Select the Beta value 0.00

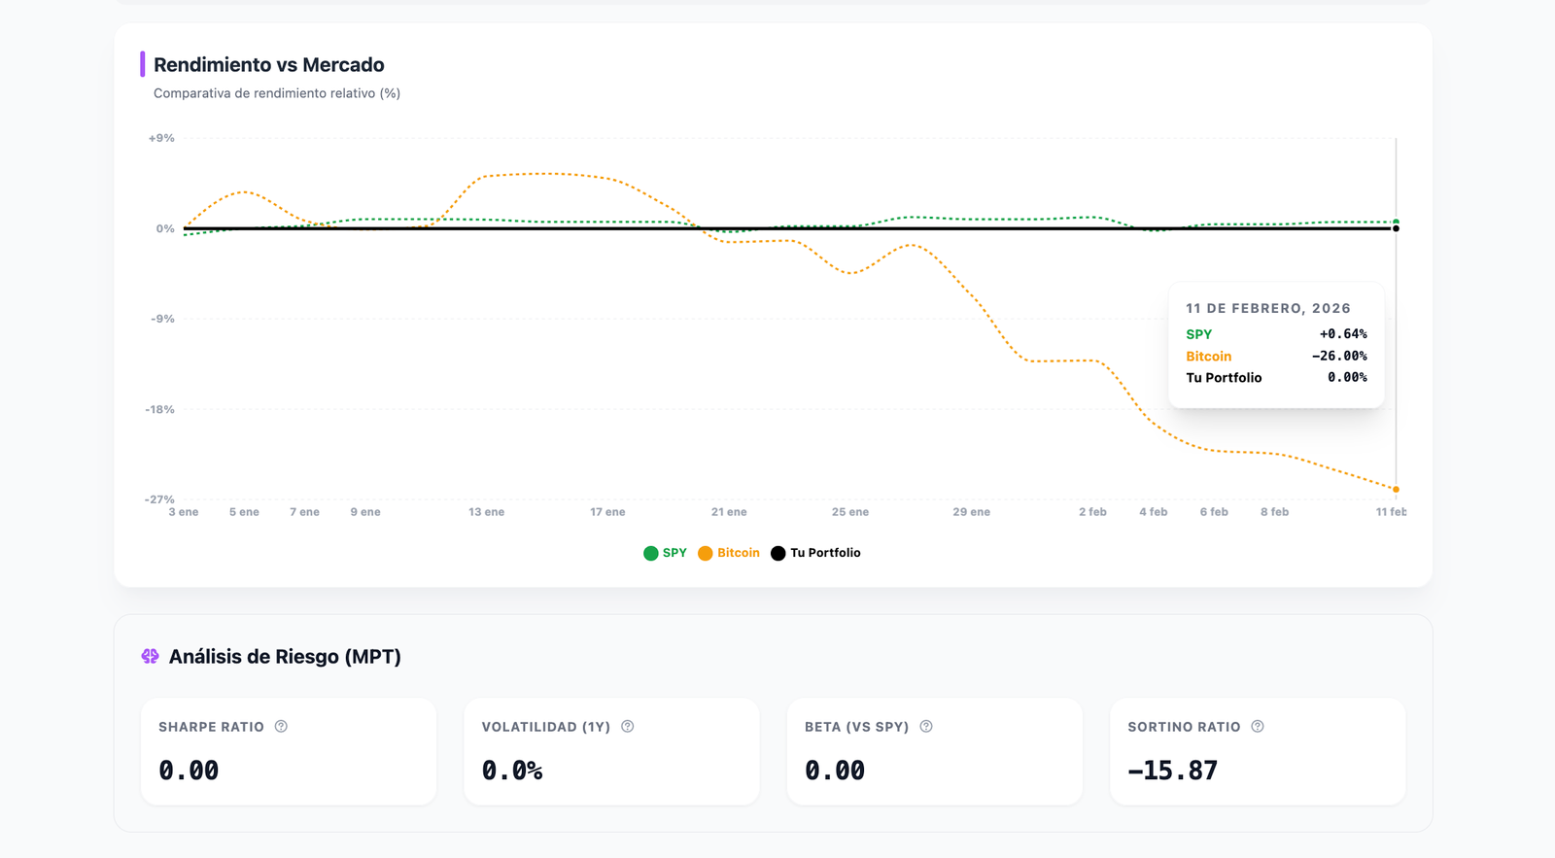(835, 771)
